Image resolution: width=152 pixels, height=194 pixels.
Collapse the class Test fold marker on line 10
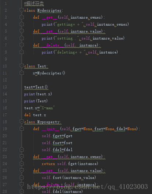[x=22, y=66]
